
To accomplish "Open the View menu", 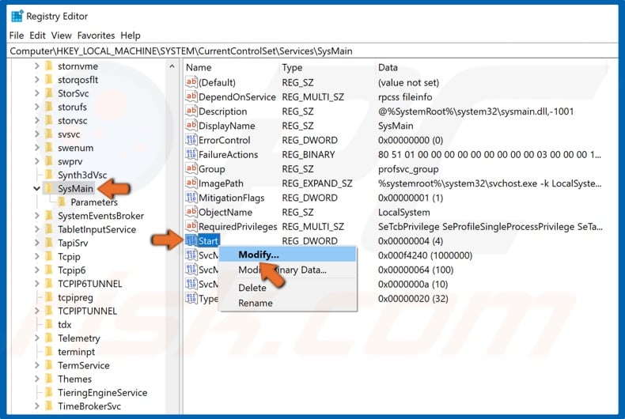I will click(62, 36).
